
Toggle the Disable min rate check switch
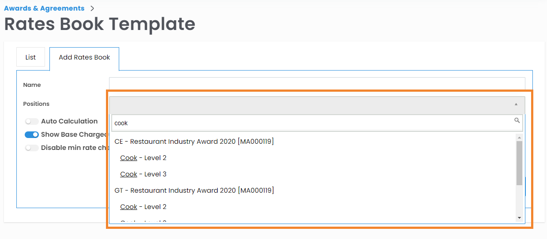pos(32,148)
